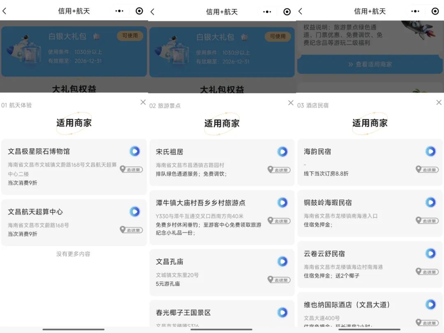Go back in the 03 酒店民宿 screen
444x333 pixels.
click(301, 11)
